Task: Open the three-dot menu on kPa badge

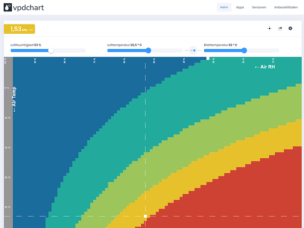Action: (31, 30)
